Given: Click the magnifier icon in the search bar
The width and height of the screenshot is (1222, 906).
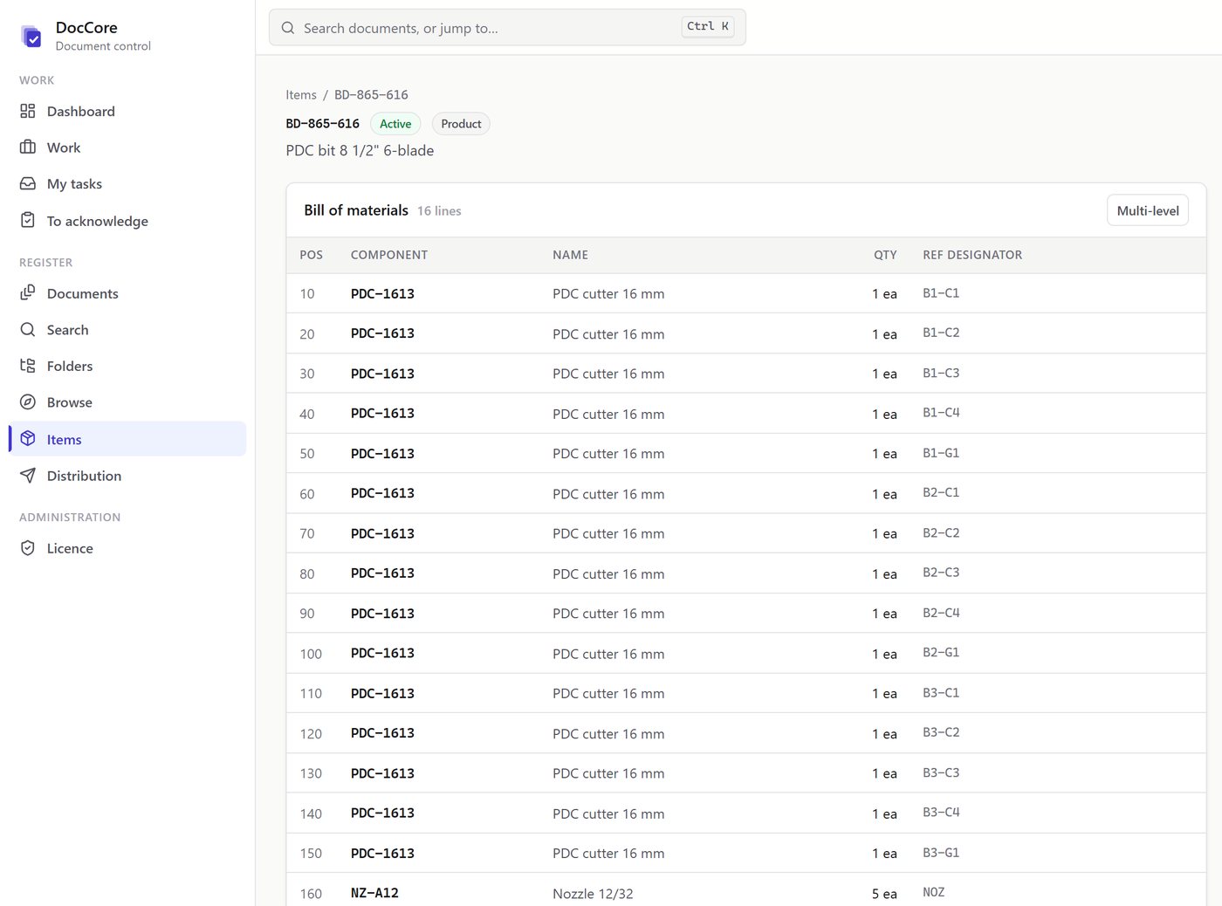Looking at the screenshot, I should (x=288, y=28).
